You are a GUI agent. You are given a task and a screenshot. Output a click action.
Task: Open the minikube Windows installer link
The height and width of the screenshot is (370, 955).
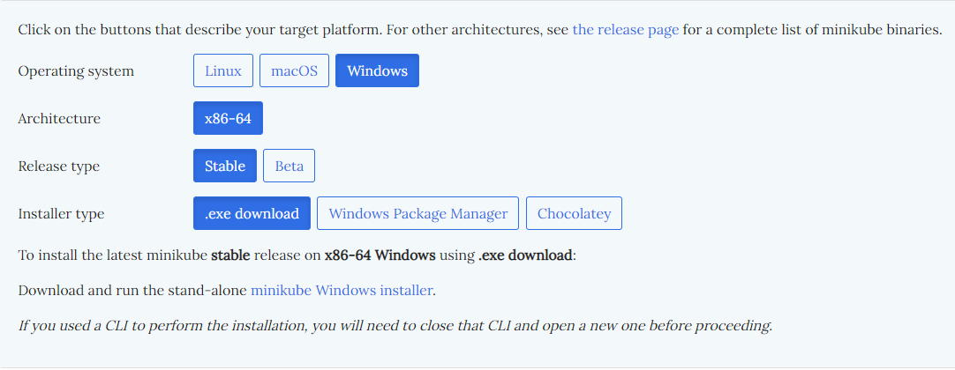342,290
